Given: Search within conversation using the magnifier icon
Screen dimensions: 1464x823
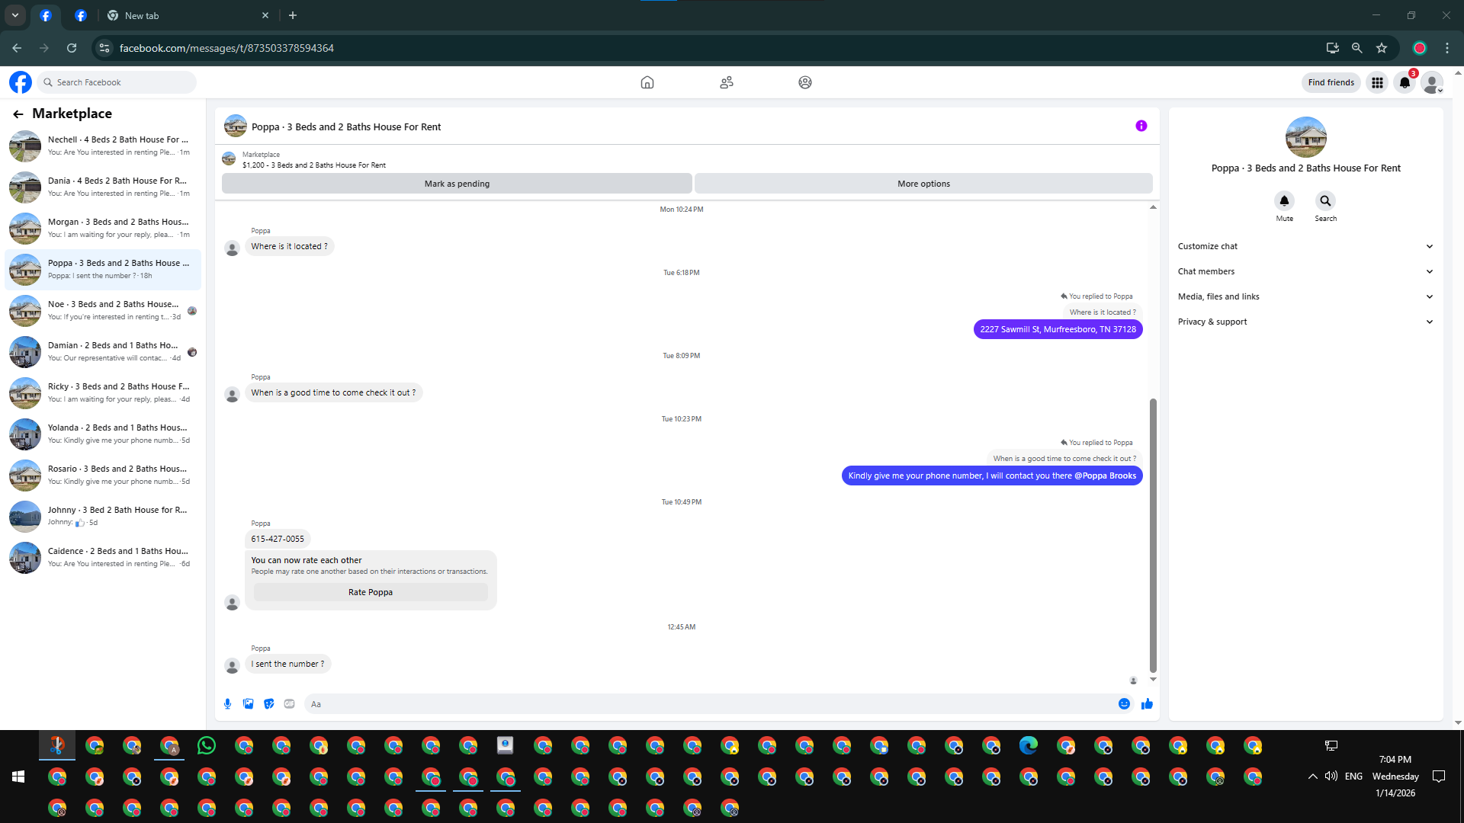Looking at the screenshot, I should pos(1325,201).
